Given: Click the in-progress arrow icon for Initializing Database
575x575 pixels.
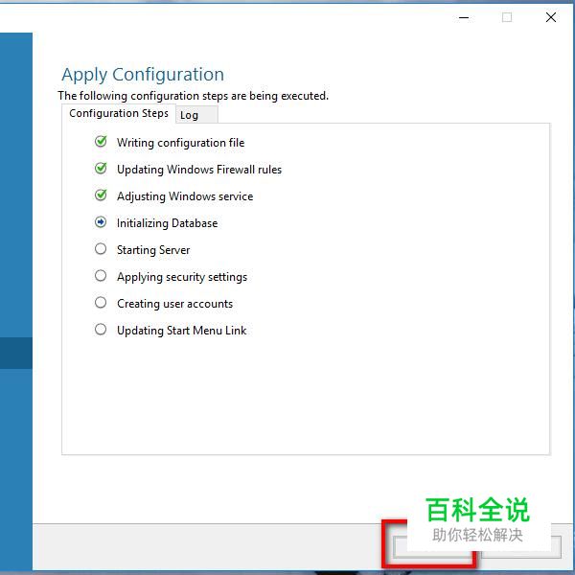Looking at the screenshot, I should pyautogui.click(x=101, y=222).
